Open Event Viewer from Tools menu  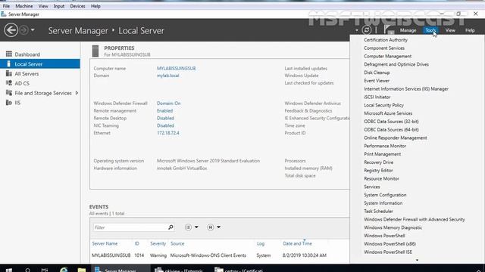pyautogui.click(x=377, y=81)
